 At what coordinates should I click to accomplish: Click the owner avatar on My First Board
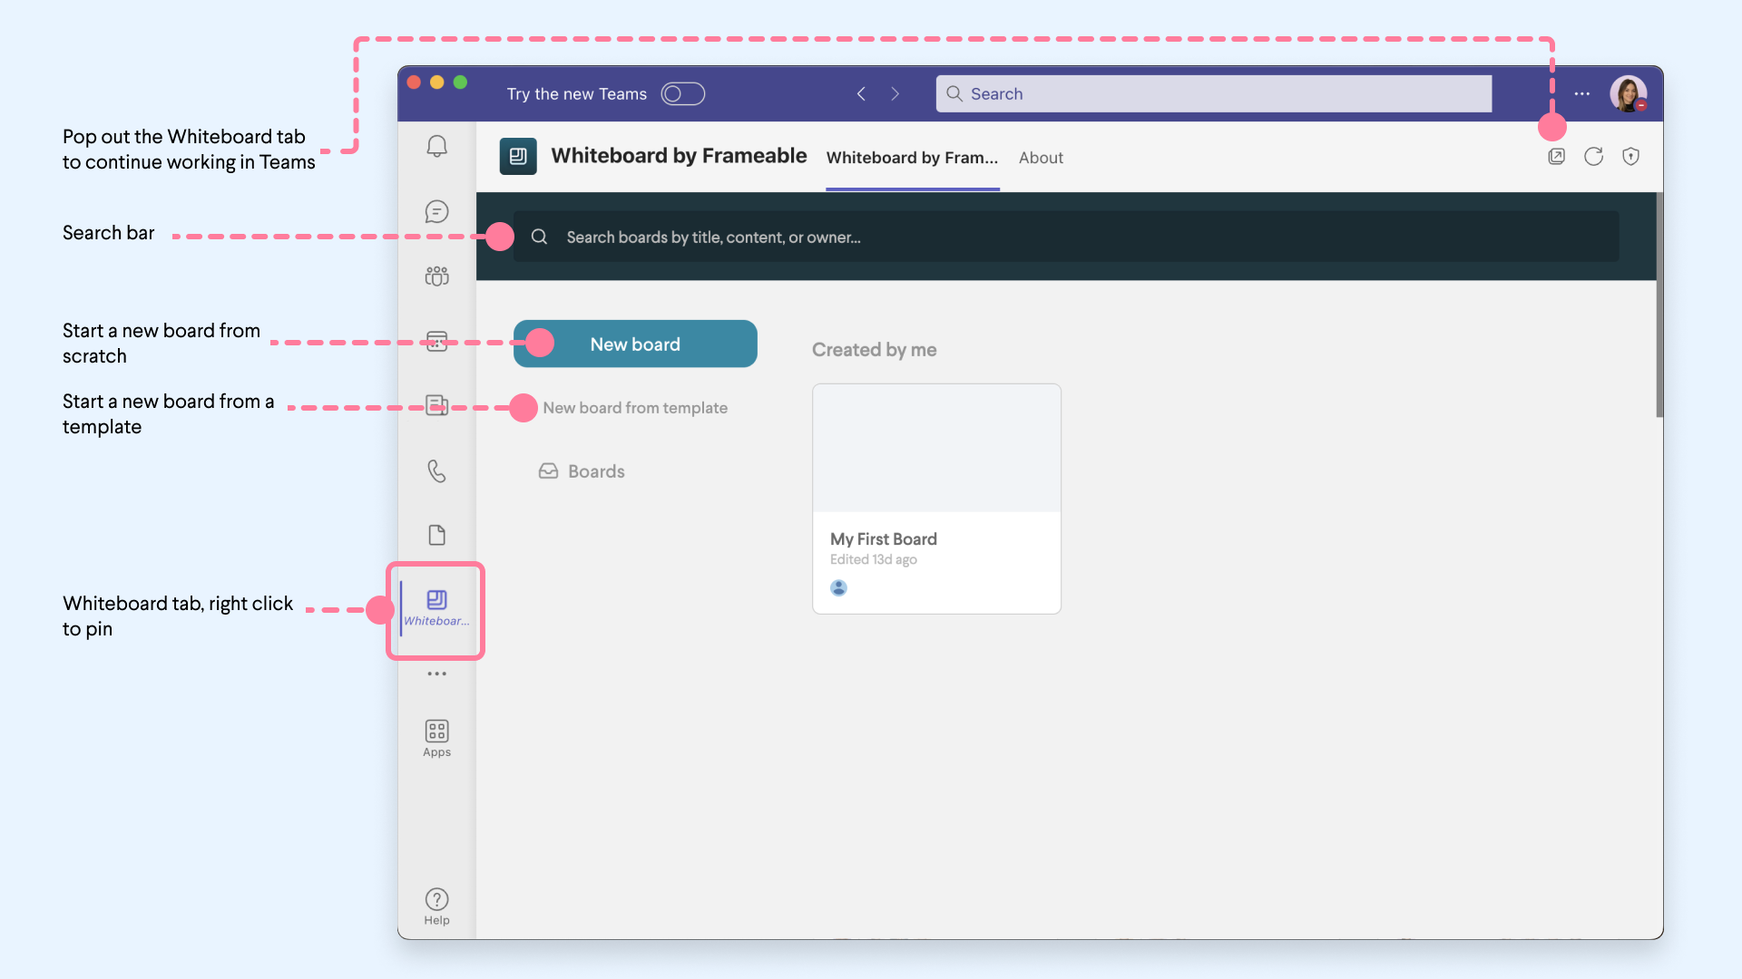pyautogui.click(x=838, y=587)
